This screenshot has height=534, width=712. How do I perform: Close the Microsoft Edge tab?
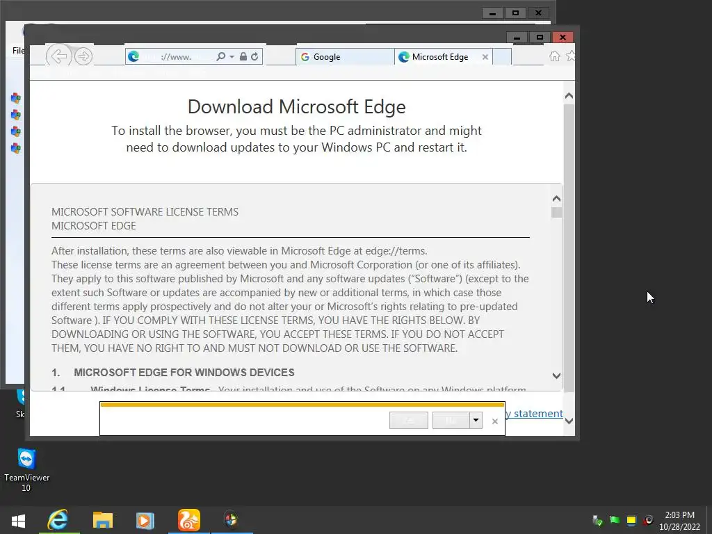[485, 57]
